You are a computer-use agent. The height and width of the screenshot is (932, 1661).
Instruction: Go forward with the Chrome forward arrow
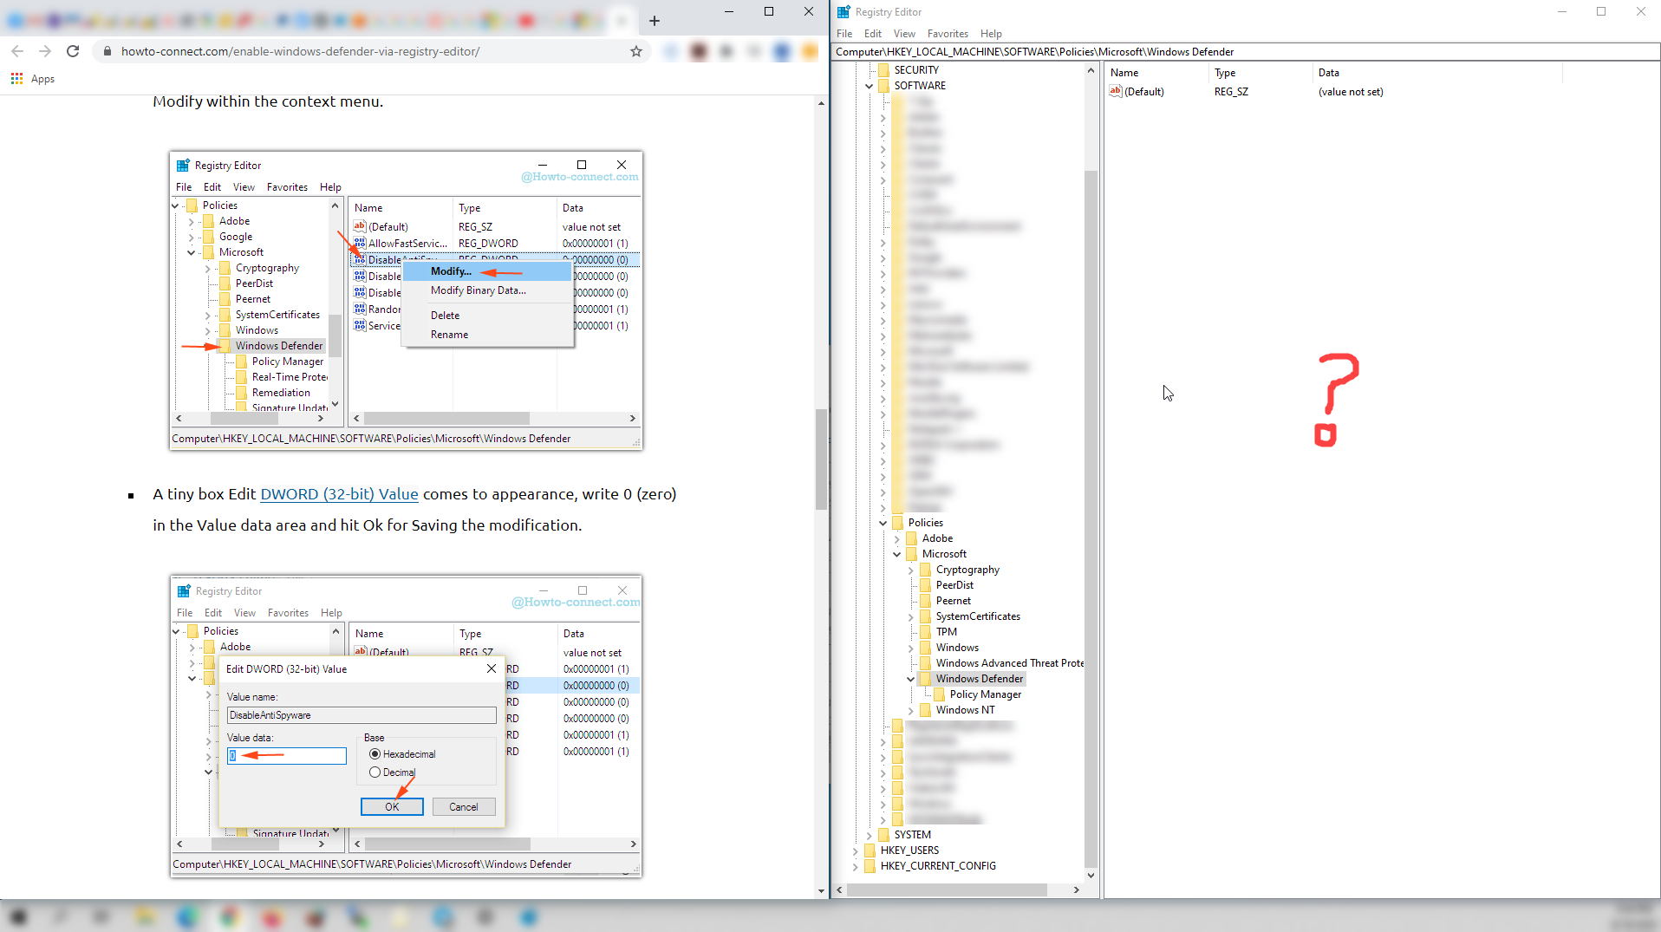(45, 51)
